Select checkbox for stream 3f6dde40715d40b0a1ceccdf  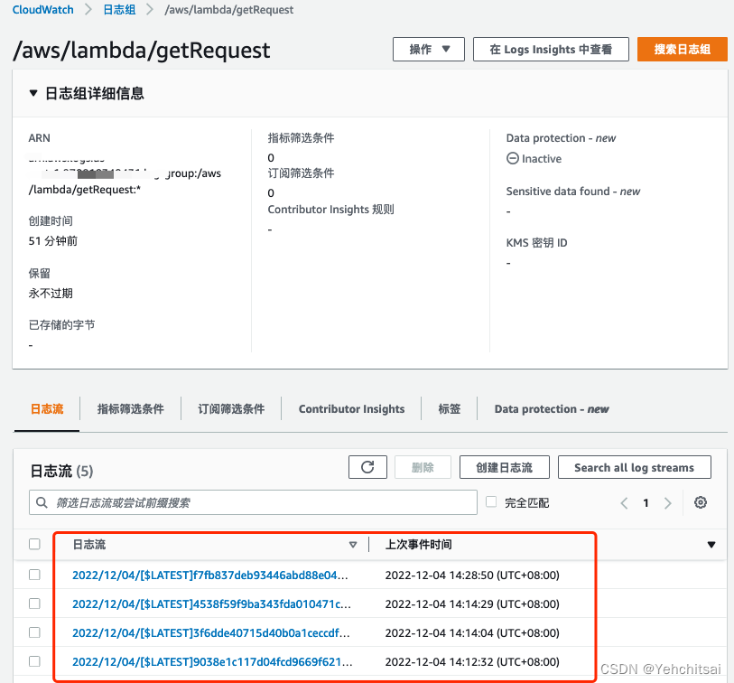(34, 632)
